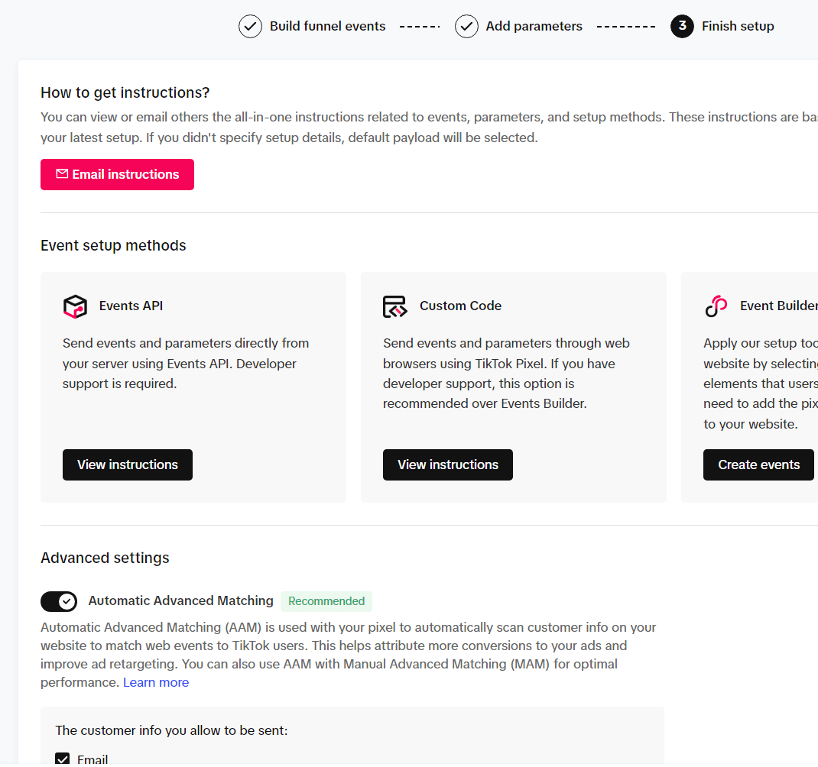Go back to Build funnel events step
818x767 pixels.
point(327,27)
